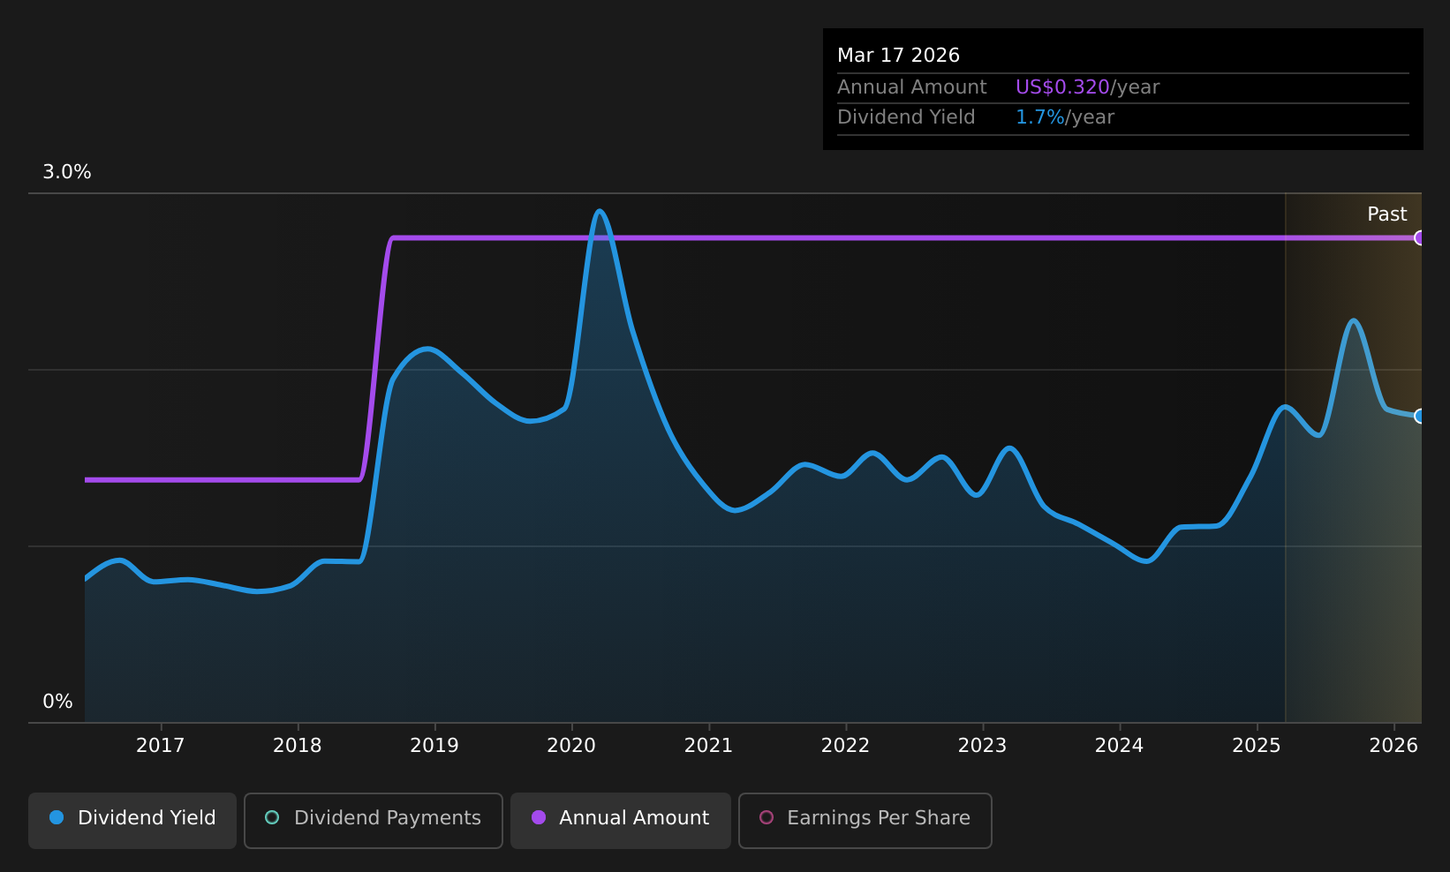This screenshot has height=872, width=1450.
Task: Click the 3.0% y-axis label
Action: (x=67, y=172)
